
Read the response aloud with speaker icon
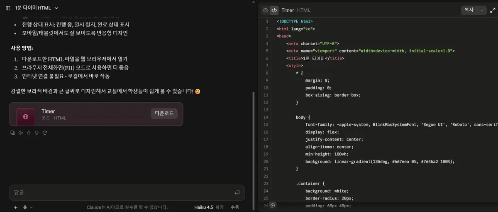21,133
